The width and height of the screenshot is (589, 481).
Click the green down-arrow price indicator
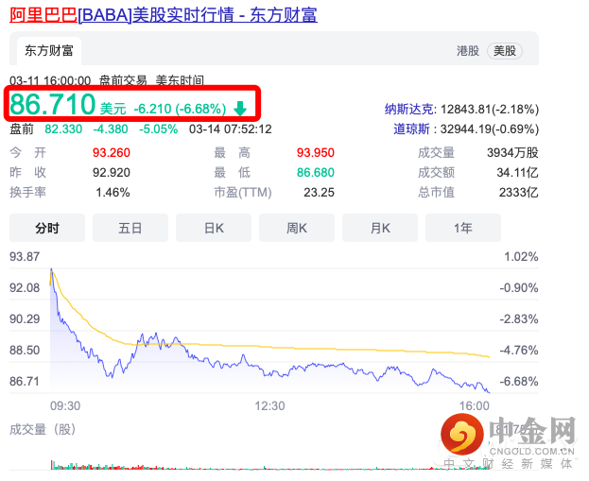(x=240, y=109)
